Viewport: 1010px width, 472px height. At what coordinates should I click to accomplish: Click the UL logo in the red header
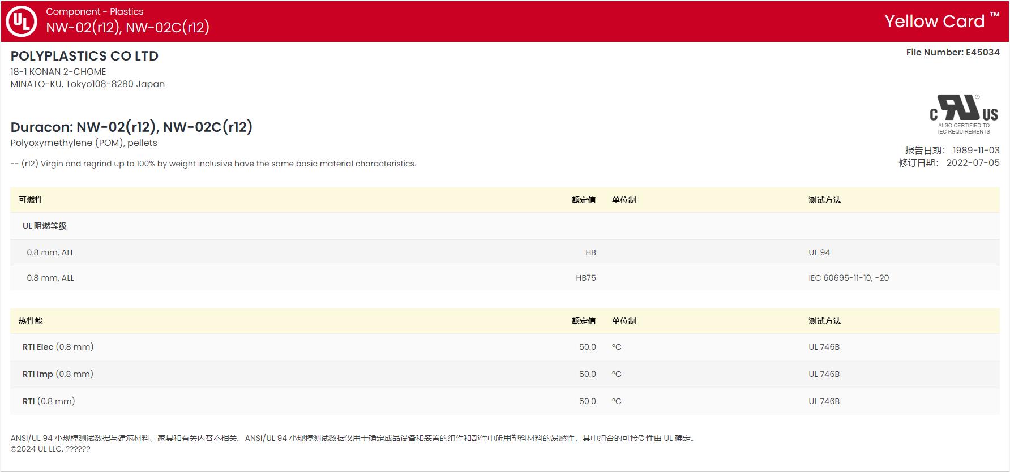point(22,22)
